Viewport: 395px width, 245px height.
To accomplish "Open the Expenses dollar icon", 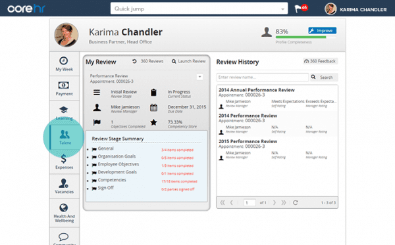I will (63, 159).
